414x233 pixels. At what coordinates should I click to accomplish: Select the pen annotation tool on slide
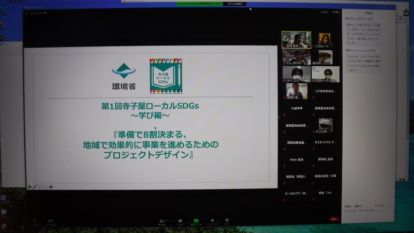[35, 187]
